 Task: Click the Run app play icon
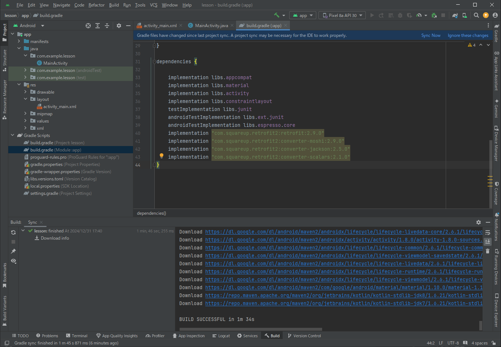pyautogui.click(x=372, y=15)
